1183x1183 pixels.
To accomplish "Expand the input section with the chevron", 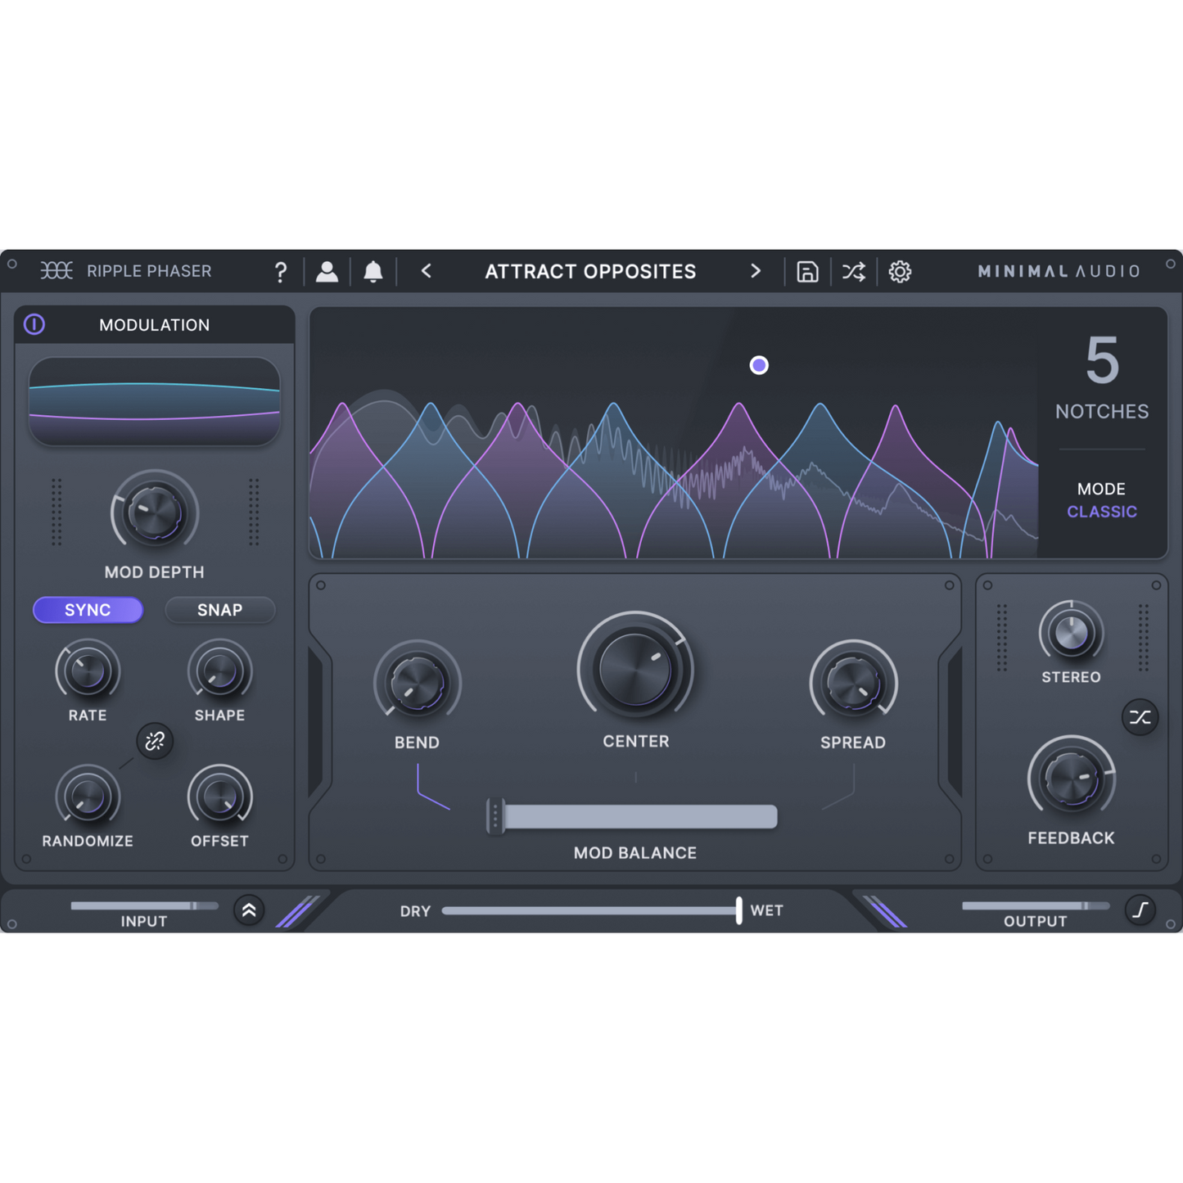I will click(x=249, y=910).
